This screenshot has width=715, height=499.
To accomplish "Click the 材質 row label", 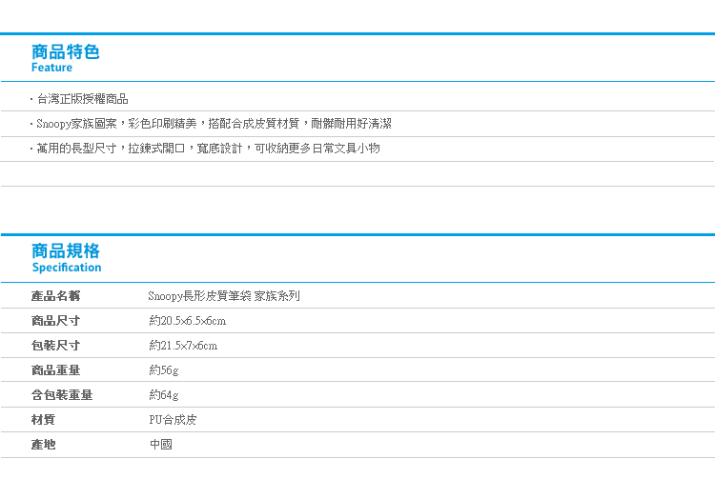I will [x=43, y=419].
